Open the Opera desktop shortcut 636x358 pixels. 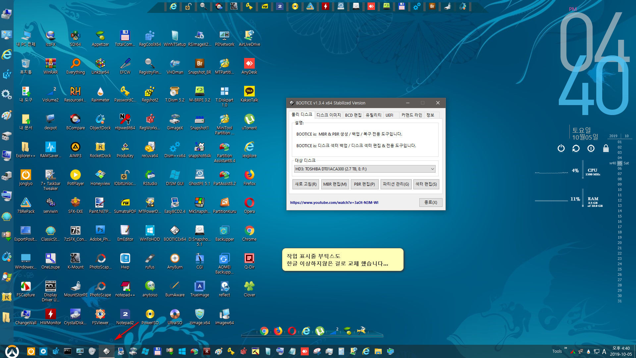tap(249, 205)
